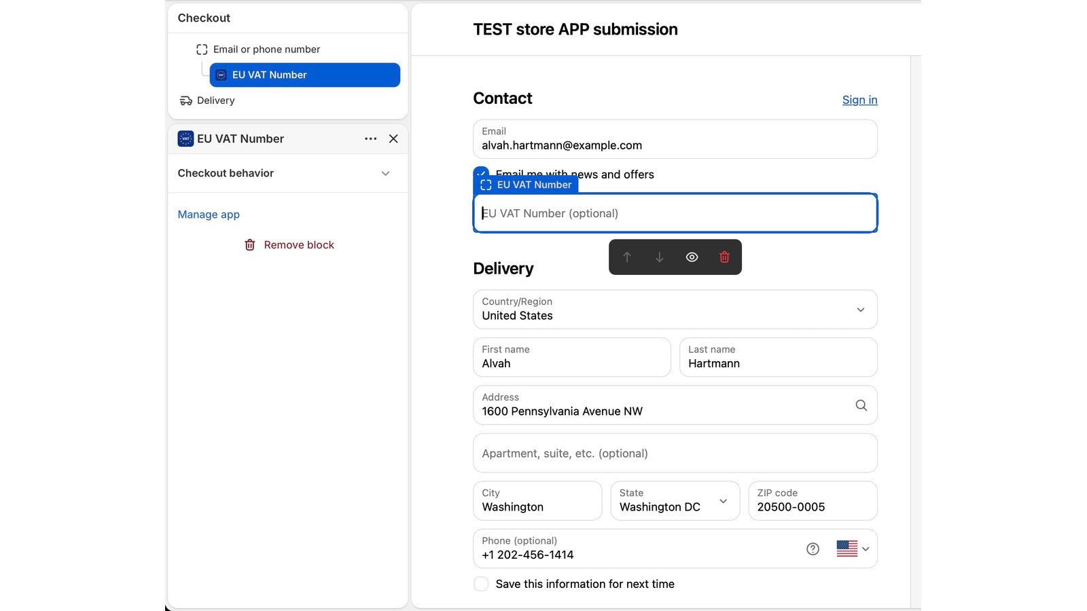The width and height of the screenshot is (1087, 611).
Task: Click the EU VAT Number block label tag
Action: click(526, 185)
